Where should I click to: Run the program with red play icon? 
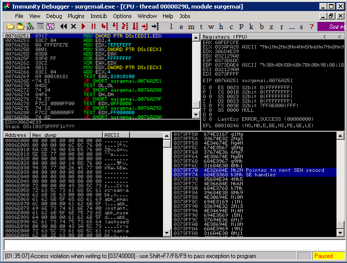tap(84, 26)
